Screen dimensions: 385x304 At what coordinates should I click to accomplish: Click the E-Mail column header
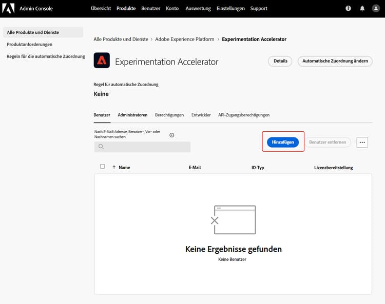point(195,168)
